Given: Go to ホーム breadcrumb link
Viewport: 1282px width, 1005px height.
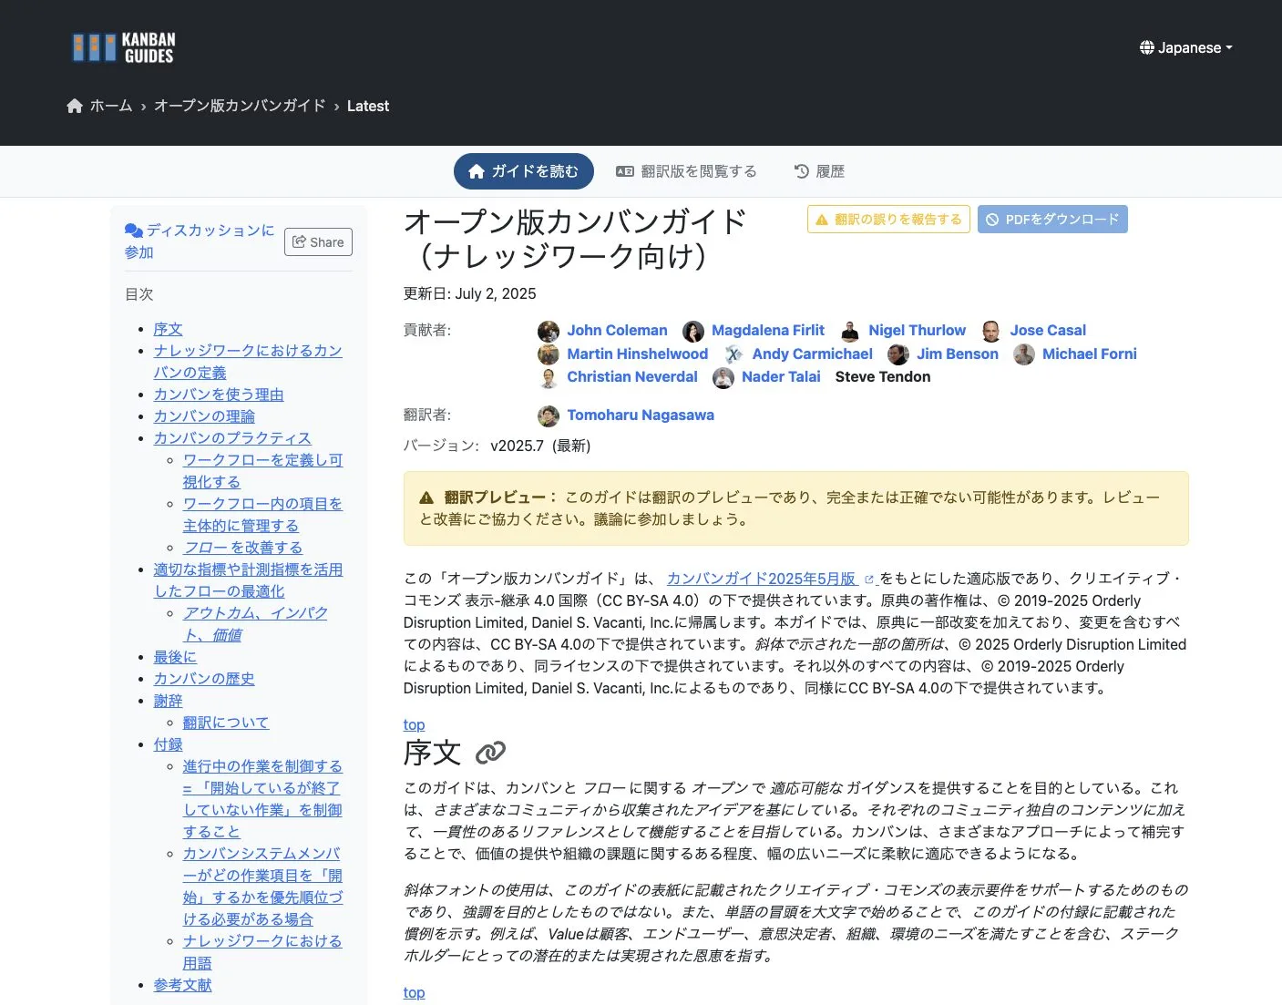Looking at the screenshot, I should click(x=111, y=106).
